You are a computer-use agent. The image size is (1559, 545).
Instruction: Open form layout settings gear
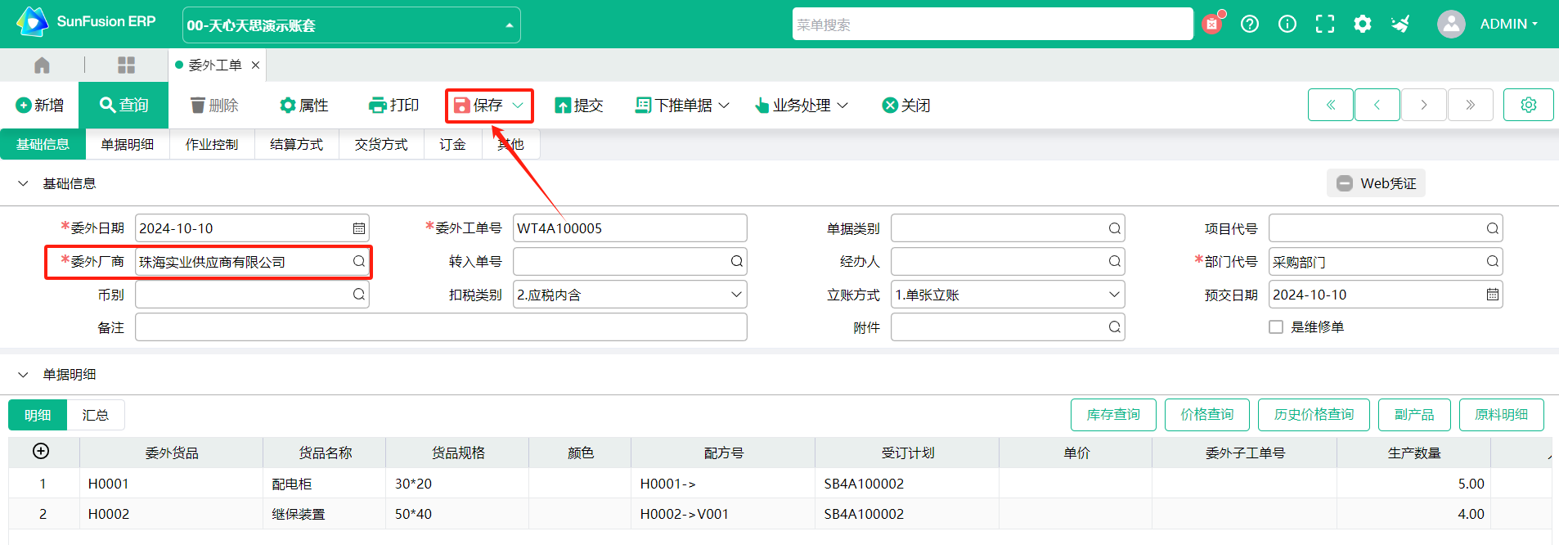1529,105
